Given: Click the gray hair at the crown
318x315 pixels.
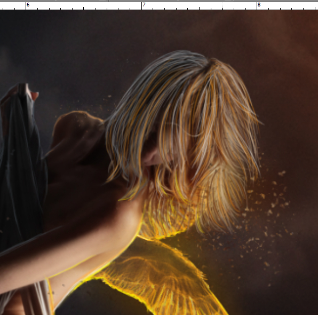Looking at the screenshot, I should 178,61.
